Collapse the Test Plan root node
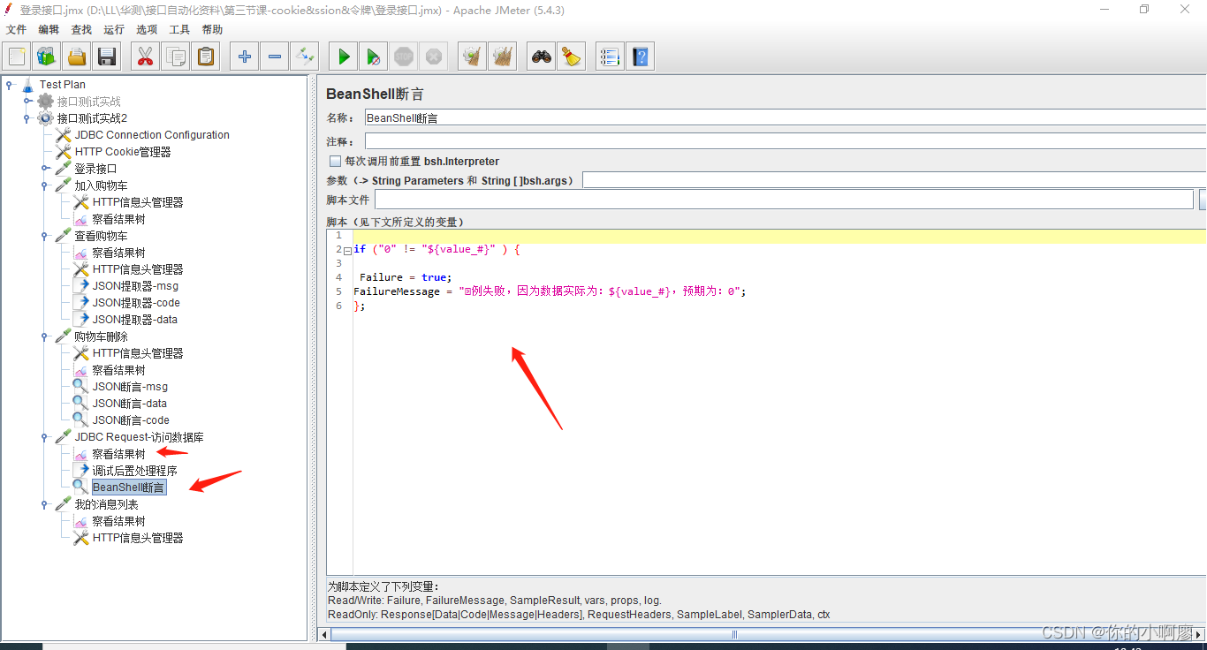The image size is (1207, 650). point(10,85)
